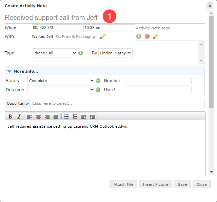Add a new Status option with green plus
The height and width of the screenshot is (202, 217).
coord(98,81)
